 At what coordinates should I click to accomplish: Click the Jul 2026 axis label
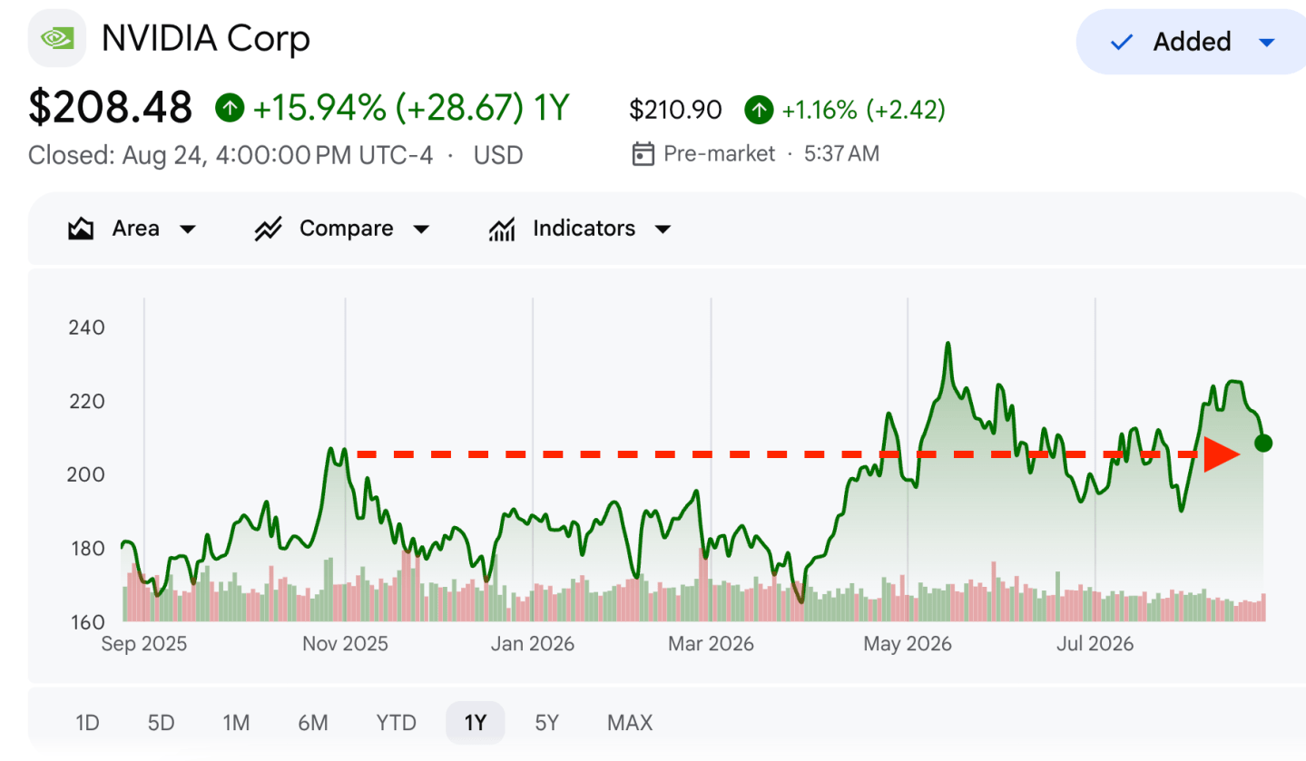(x=1095, y=644)
